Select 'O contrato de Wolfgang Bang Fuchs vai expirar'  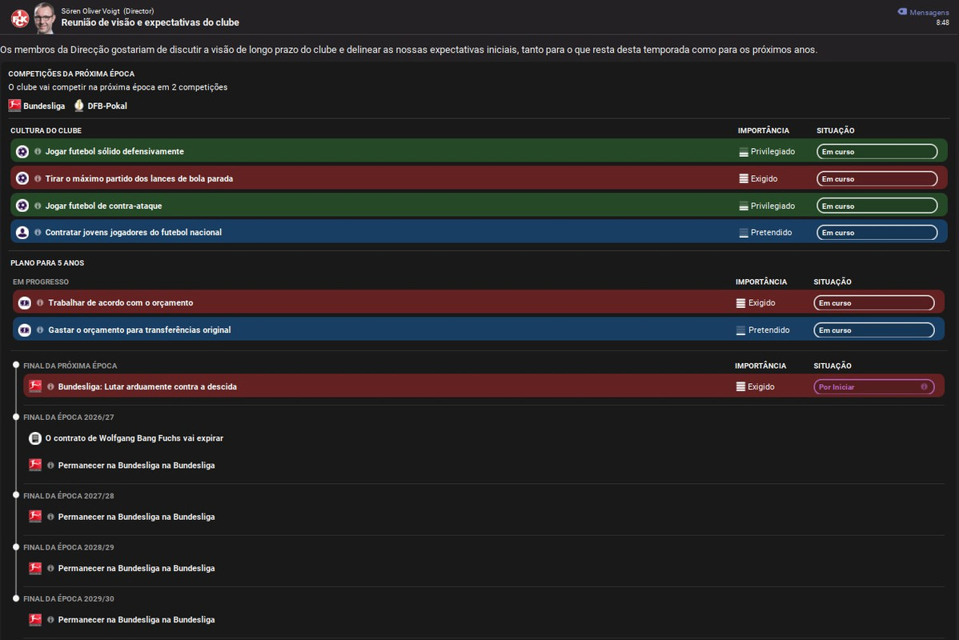[x=134, y=438]
